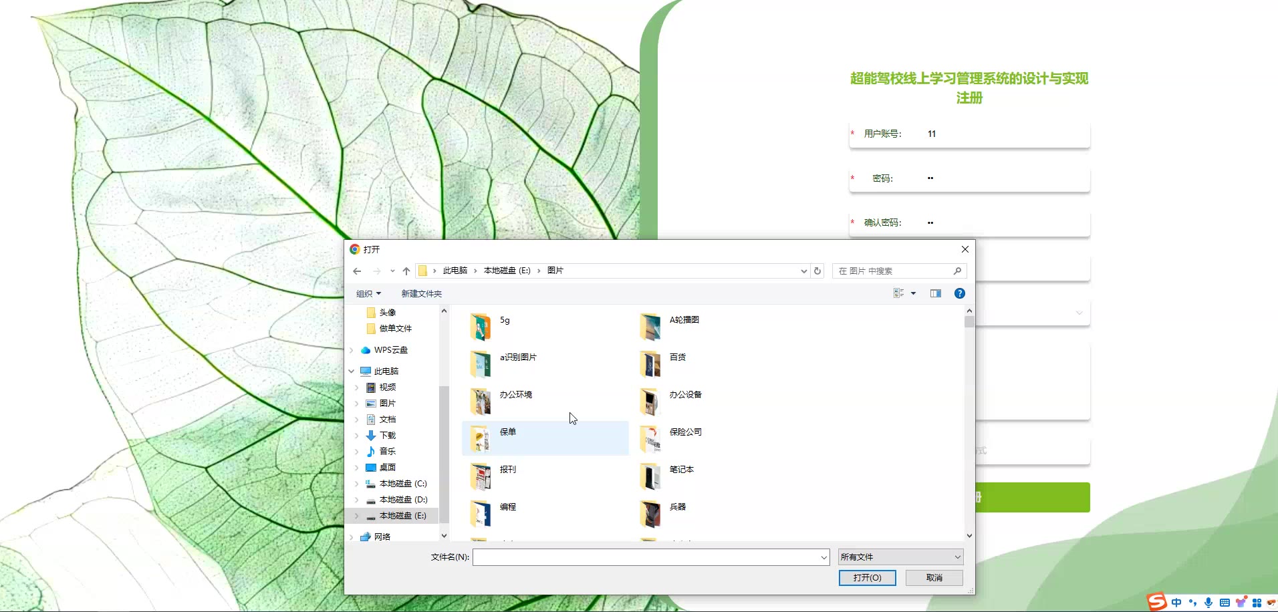This screenshot has height=612, width=1278.
Task: Toggle the preview pane icon
Action: (x=936, y=293)
